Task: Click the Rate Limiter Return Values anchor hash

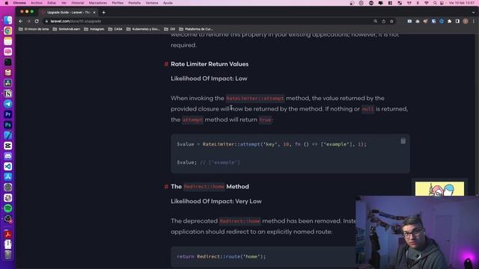Action: click(166, 64)
